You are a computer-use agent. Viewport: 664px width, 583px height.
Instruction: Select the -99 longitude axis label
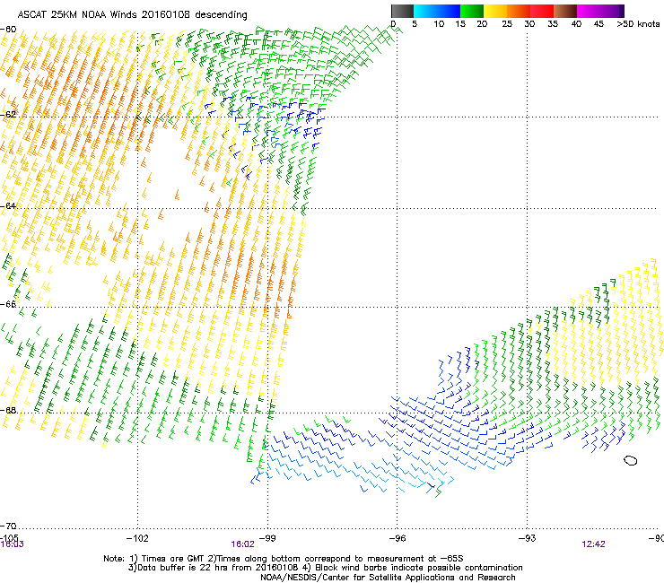tap(267, 538)
